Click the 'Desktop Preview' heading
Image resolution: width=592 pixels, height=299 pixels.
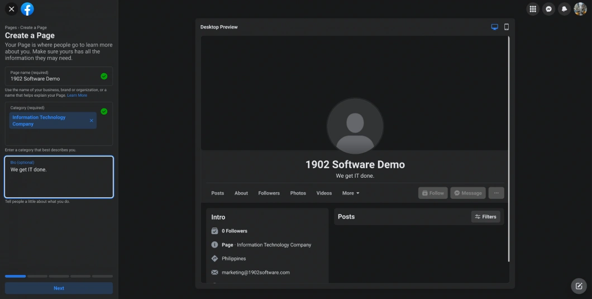(219, 27)
